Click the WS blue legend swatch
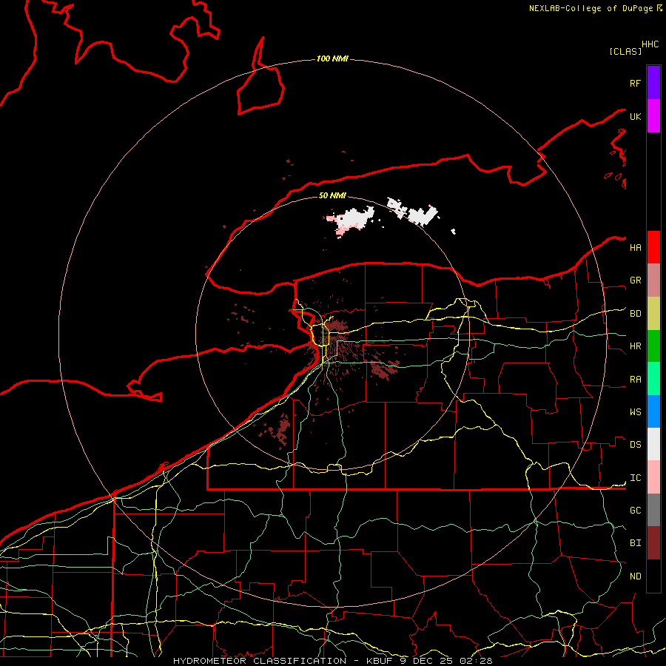 [653, 411]
